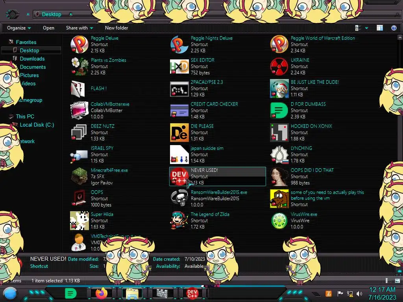Open the Organize dropdown menu
Viewport: 403px width, 302px height.
point(19,28)
